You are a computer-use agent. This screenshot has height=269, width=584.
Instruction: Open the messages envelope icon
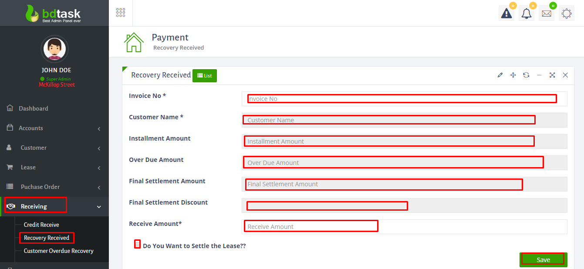[547, 13]
